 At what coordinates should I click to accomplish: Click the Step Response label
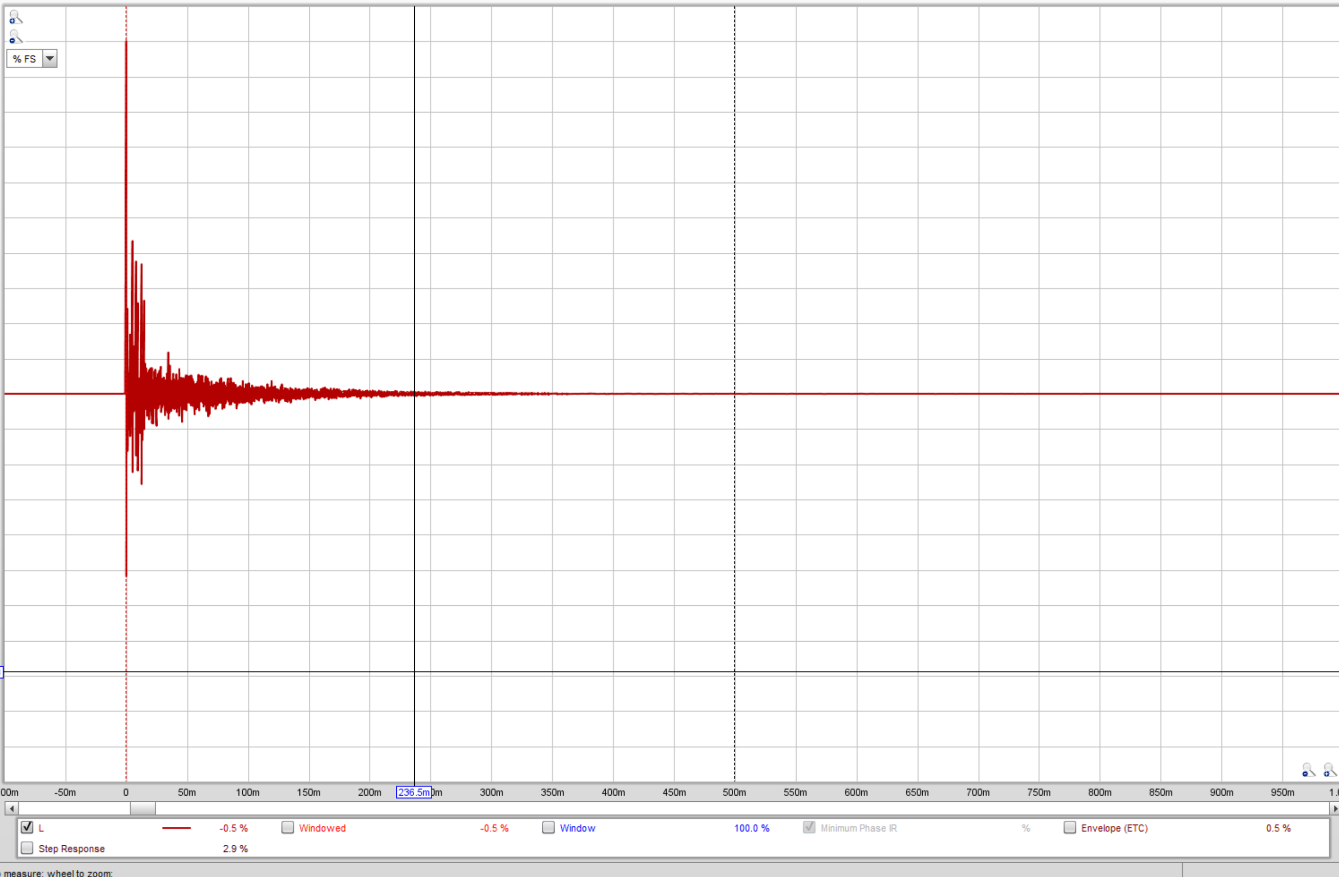(72, 848)
